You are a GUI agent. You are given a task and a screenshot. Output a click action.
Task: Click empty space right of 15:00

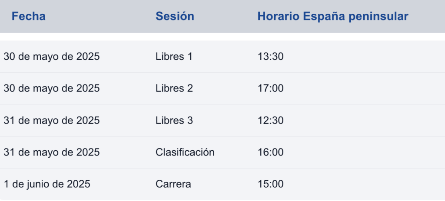363,184
